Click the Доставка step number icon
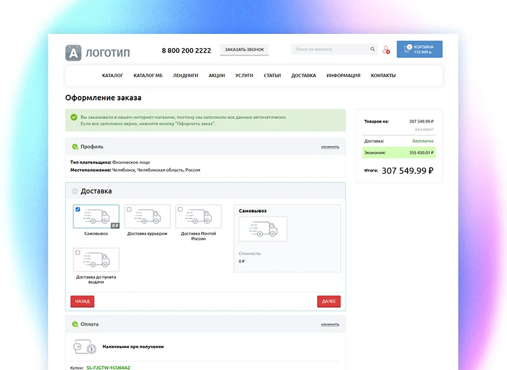507x370 pixels. click(x=75, y=191)
